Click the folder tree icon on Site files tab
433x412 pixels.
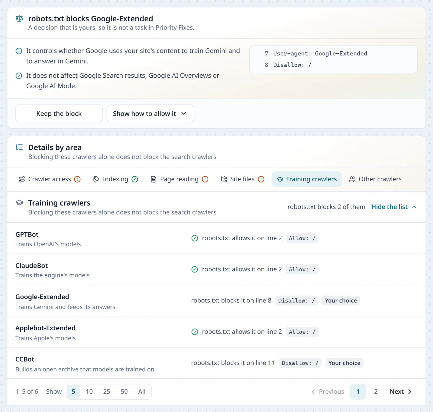[x=224, y=179]
